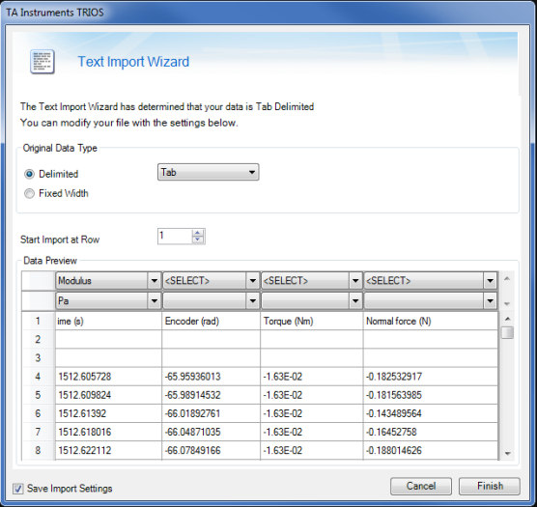Expand the SELECT dropdown above Normal force column
537x507 pixels.
pos(431,281)
